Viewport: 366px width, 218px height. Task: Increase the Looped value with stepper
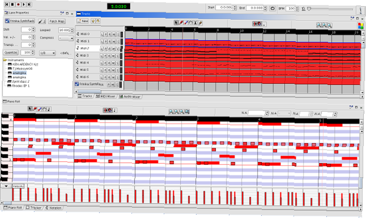[x=71, y=29]
